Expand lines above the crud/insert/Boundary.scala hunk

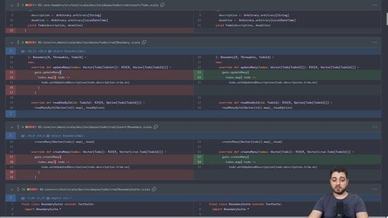pos(11,136)
